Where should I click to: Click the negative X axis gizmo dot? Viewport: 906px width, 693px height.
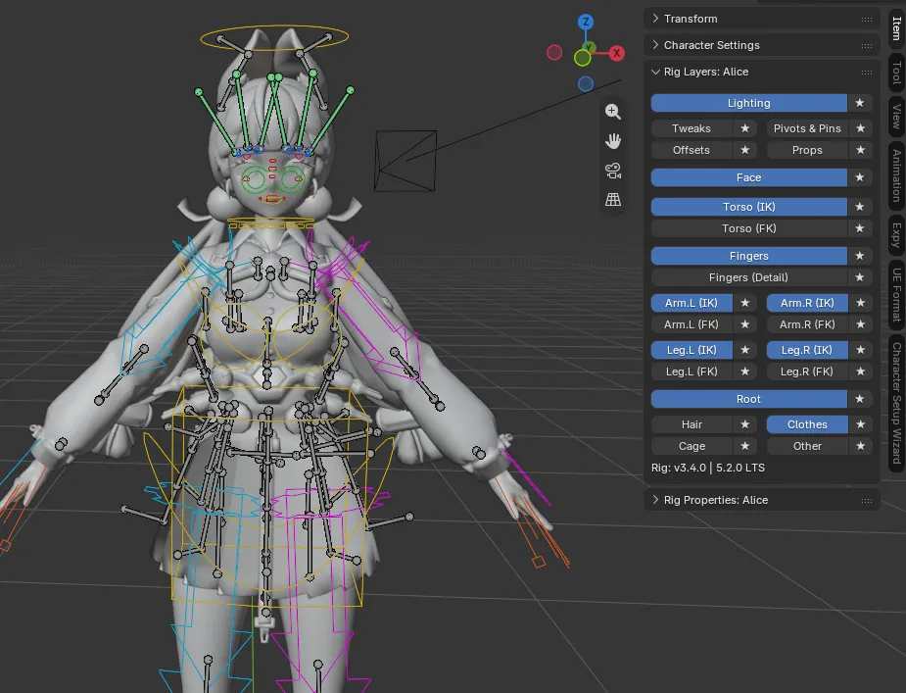pos(554,53)
